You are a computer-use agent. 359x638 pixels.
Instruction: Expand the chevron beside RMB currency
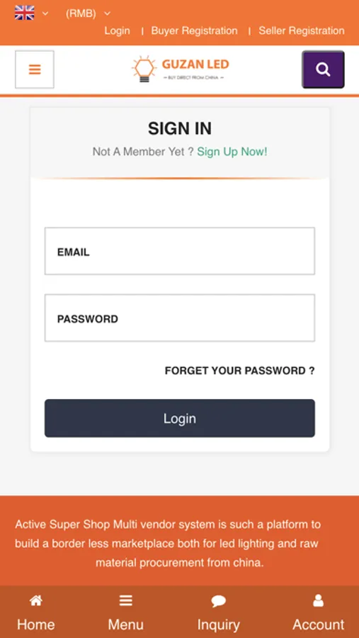click(x=107, y=13)
